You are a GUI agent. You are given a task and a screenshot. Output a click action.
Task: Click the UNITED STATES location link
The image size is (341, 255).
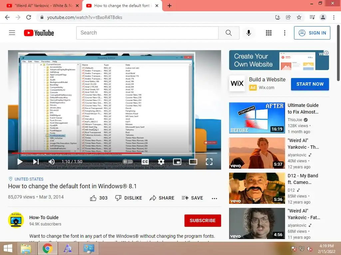(x=29, y=179)
